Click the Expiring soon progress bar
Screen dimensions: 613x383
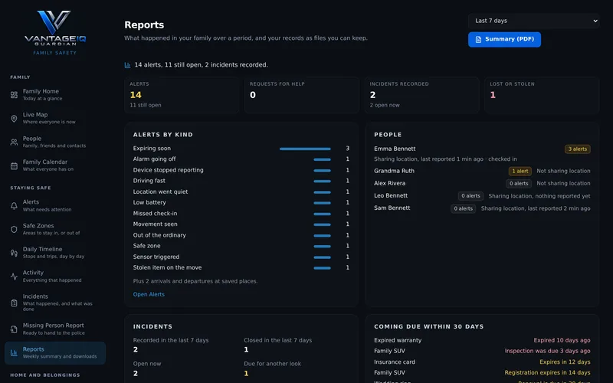(x=305, y=149)
